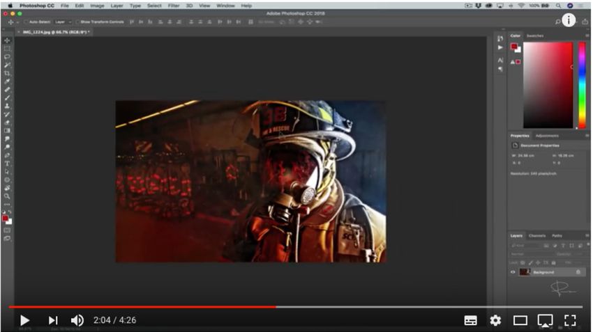Toggle Quick Mask mode icon
Viewport: 593px width, 332px height.
point(7,230)
